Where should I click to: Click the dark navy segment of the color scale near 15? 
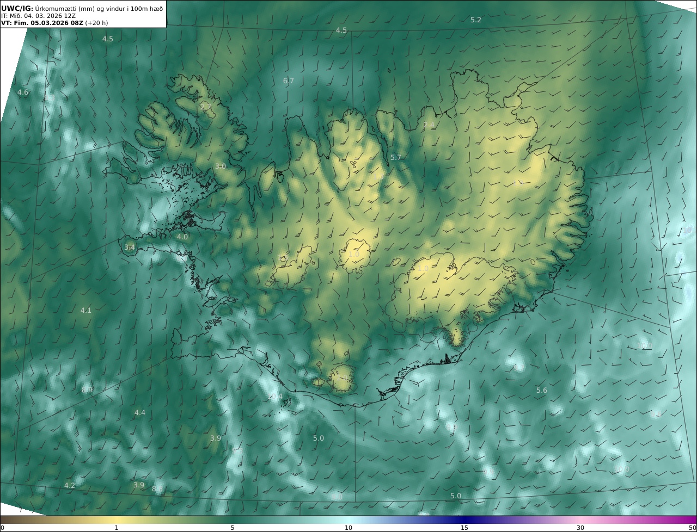[464, 519]
